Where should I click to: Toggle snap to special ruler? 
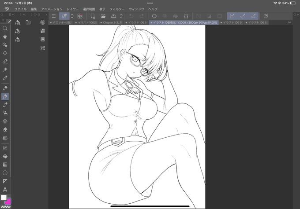tap(243, 16)
